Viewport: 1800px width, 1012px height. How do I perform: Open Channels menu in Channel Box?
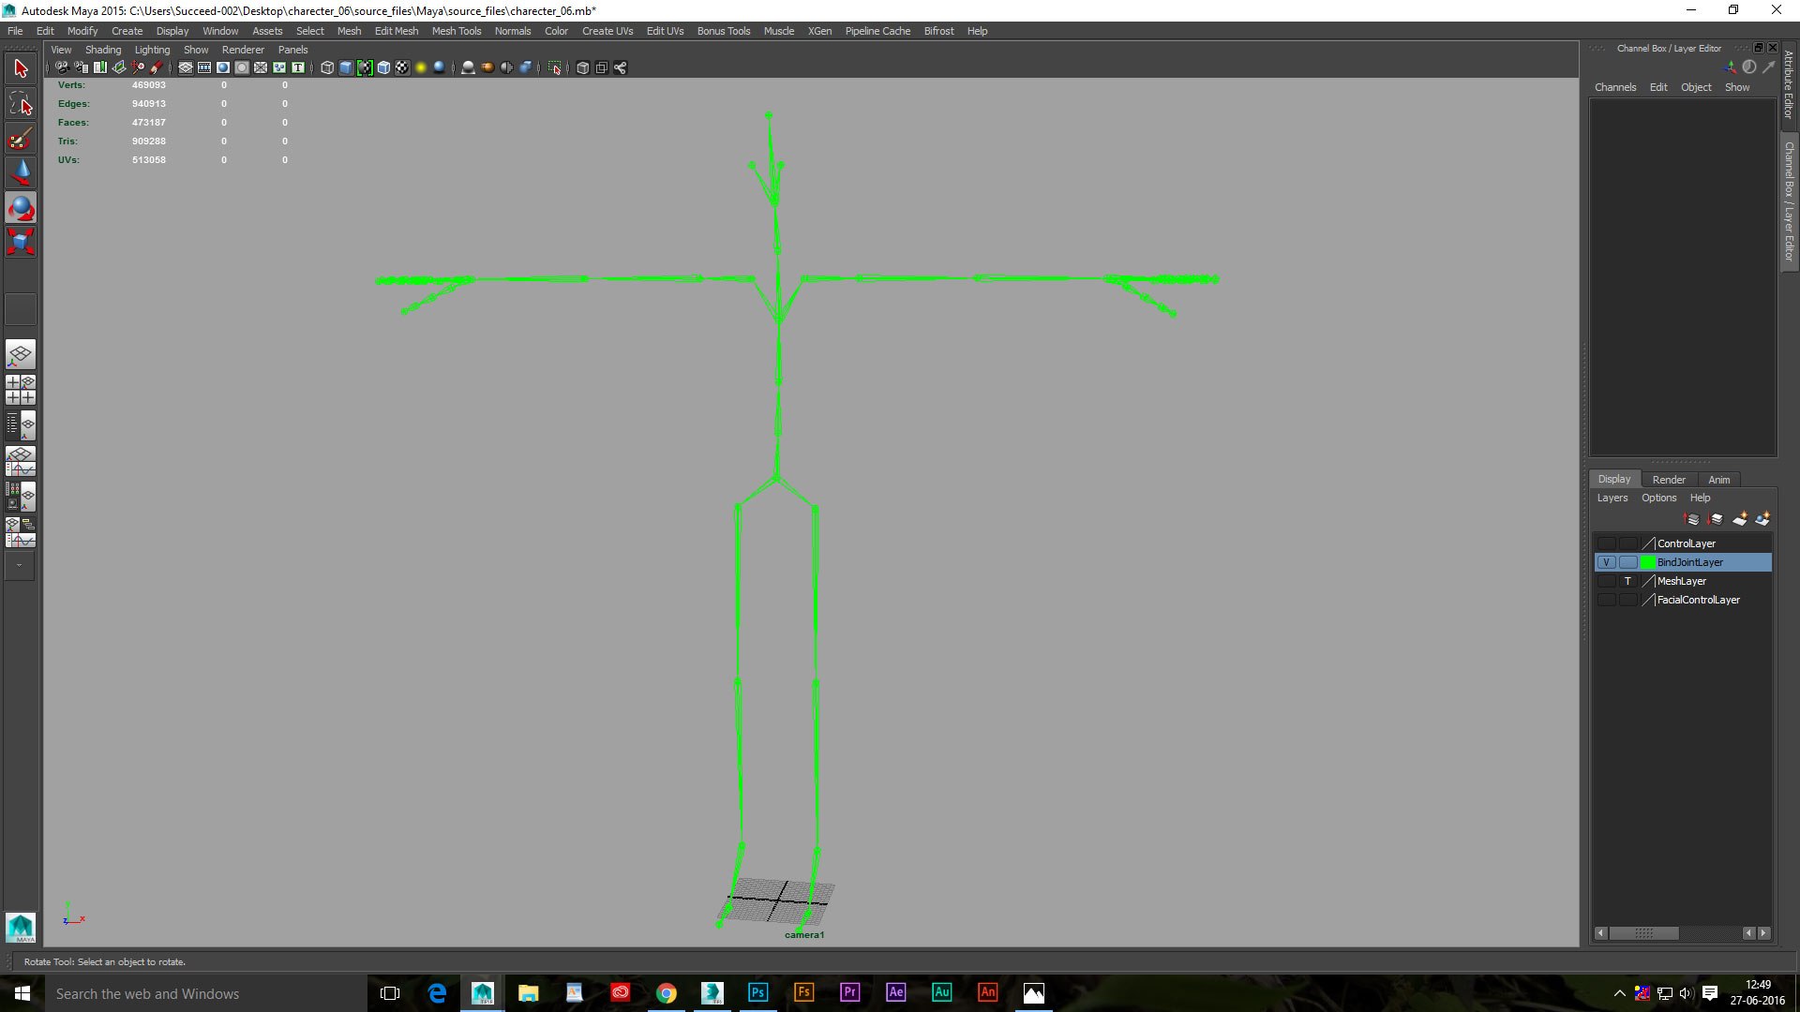click(x=1615, y=87)
